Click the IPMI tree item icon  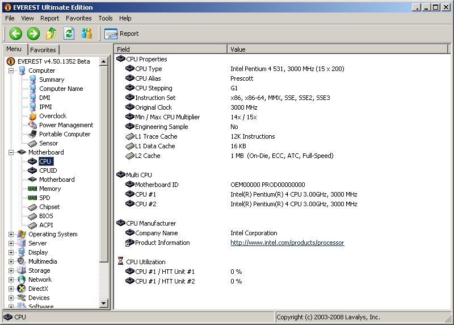point(32,107)
